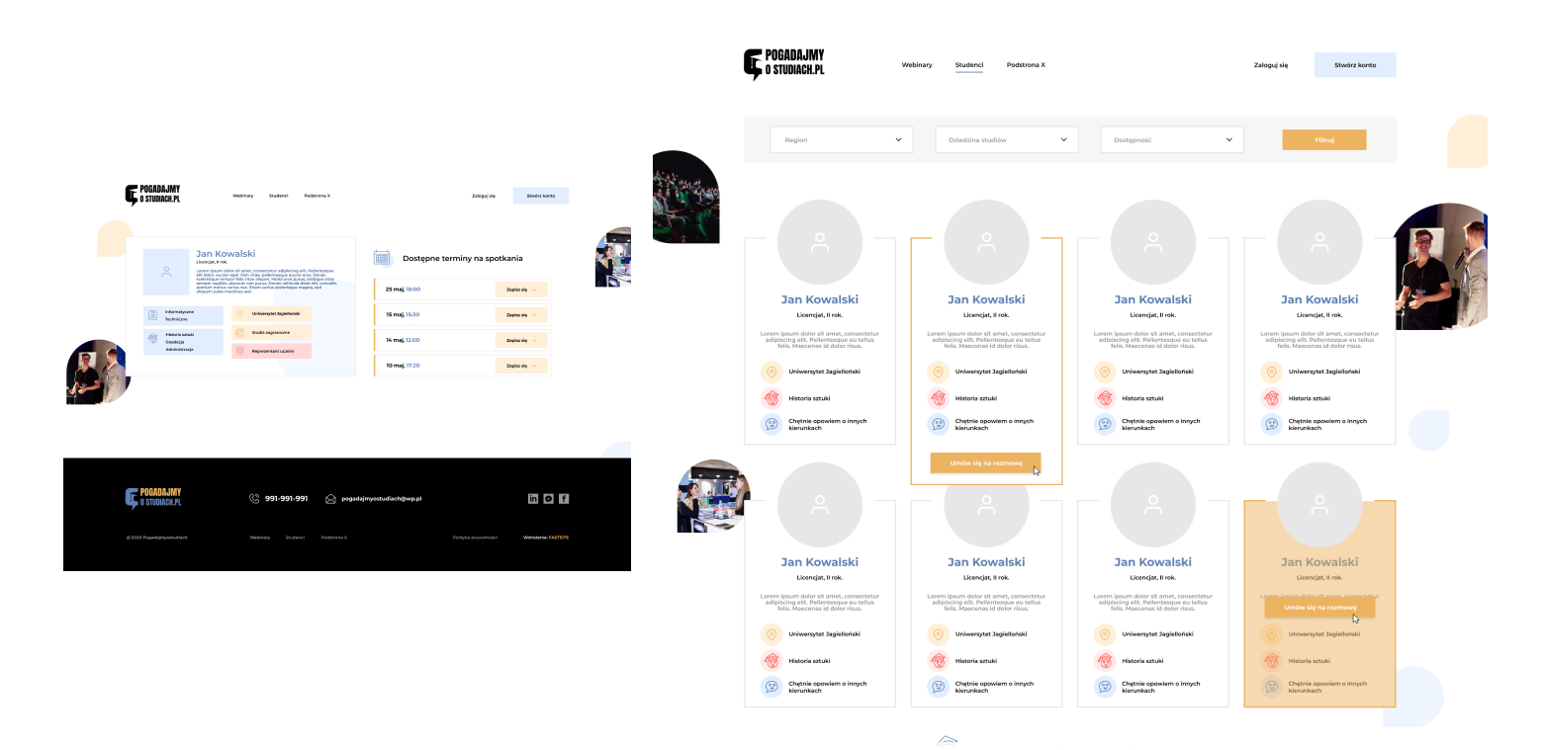Click Jan Kowalski's square profile photo placeholder

coord(166,272)
